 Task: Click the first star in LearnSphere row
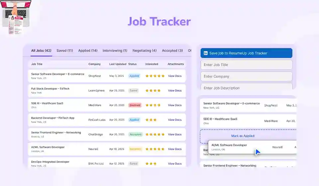pyautogui.click(x=147, y=90)
